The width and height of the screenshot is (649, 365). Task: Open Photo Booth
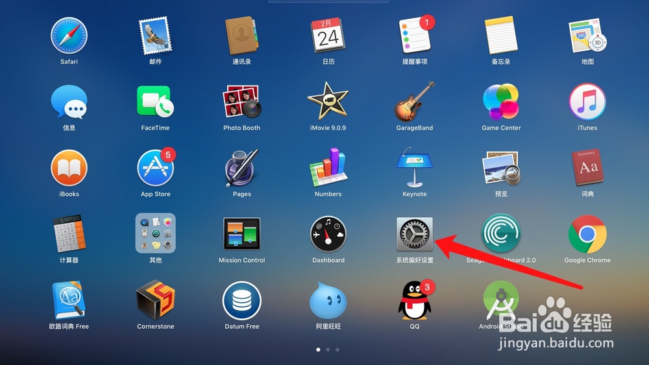click(x=241, y=102)
